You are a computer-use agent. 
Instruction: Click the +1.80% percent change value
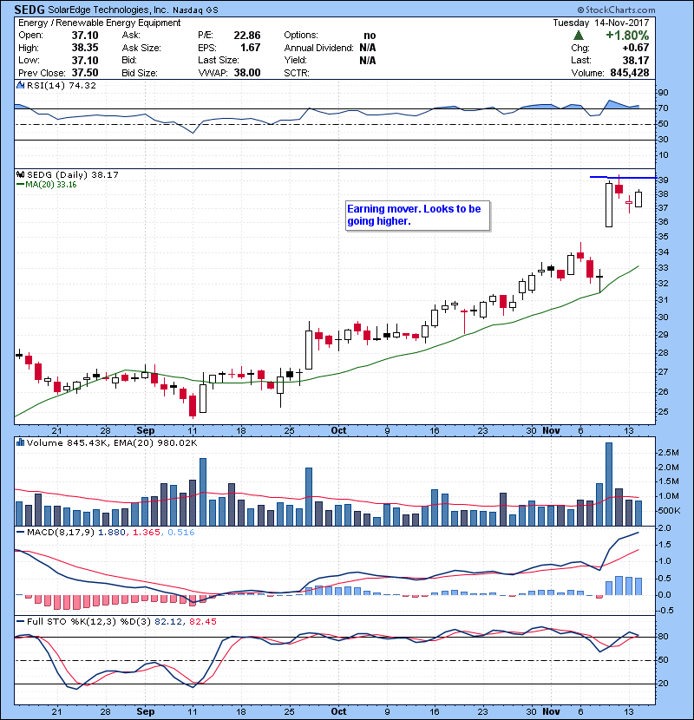[627, 36]
